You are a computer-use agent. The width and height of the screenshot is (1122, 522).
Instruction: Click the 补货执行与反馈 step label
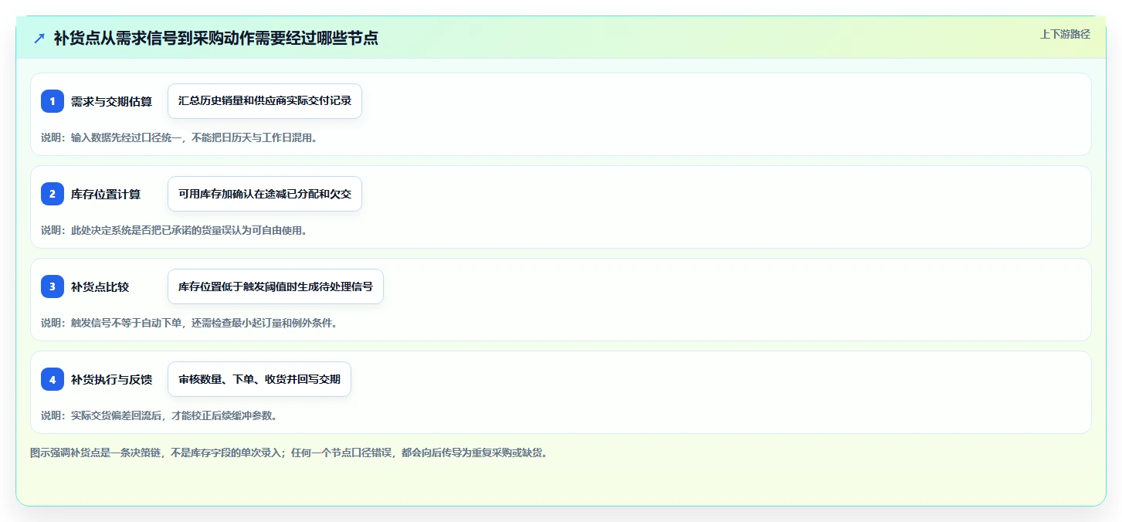[111, 379]
